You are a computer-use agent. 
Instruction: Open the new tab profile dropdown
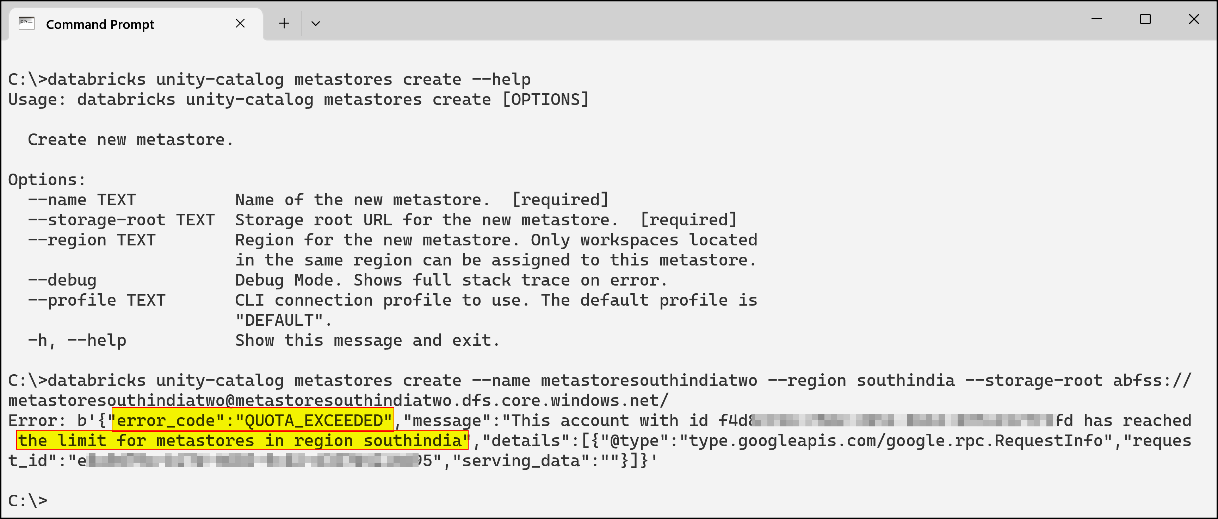click(316, 23)
